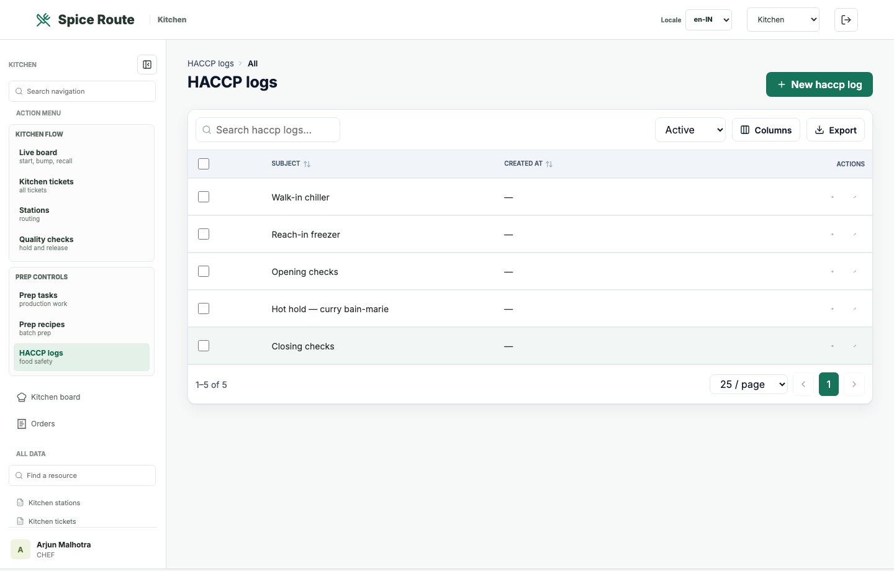The image size is (894, 571).
Task: Collapse the sidebar with the panel icon
Action: point(147,65)
